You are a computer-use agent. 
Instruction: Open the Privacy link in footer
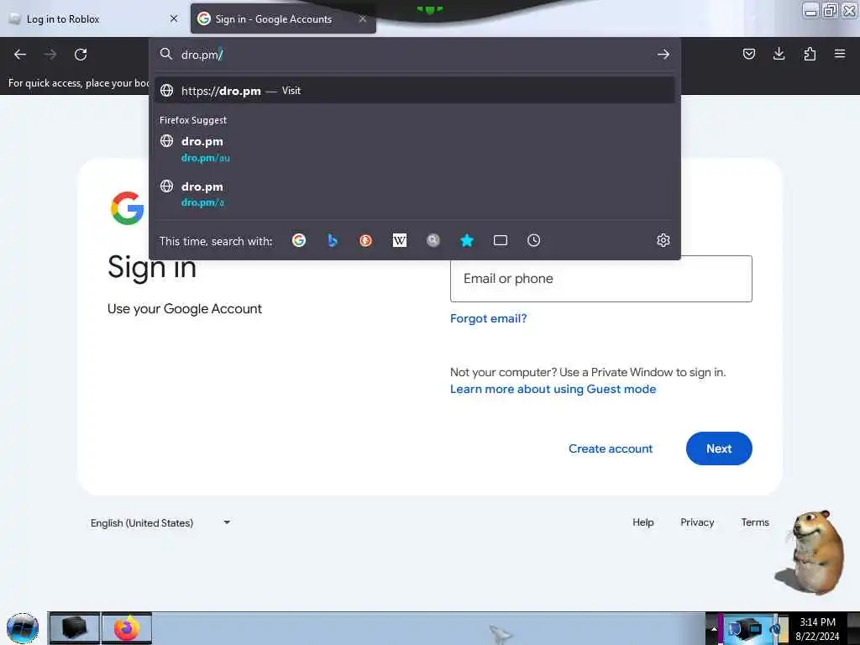[697, 522]
